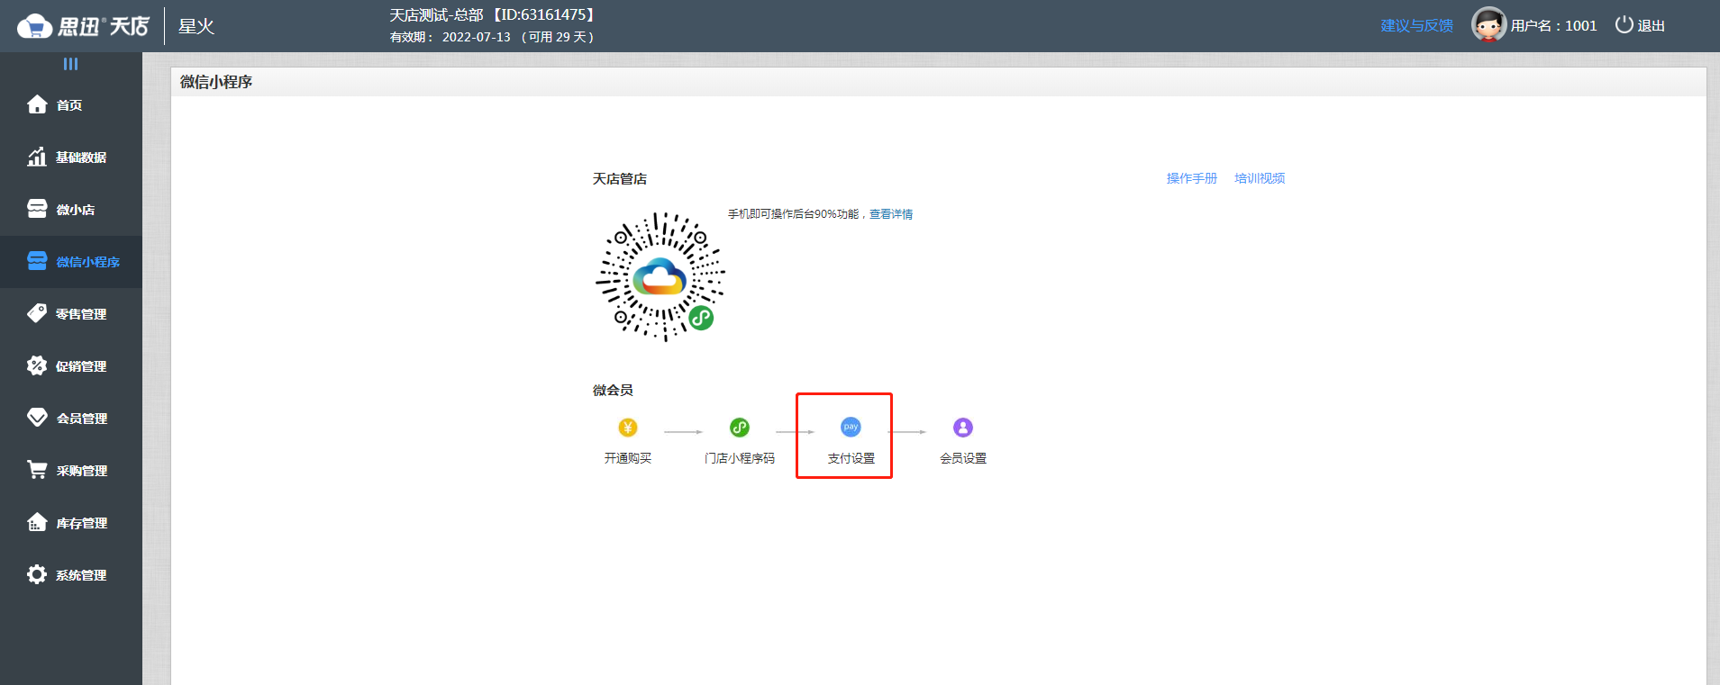Click the 有效期 2022-07-13 text

point(492,37)
